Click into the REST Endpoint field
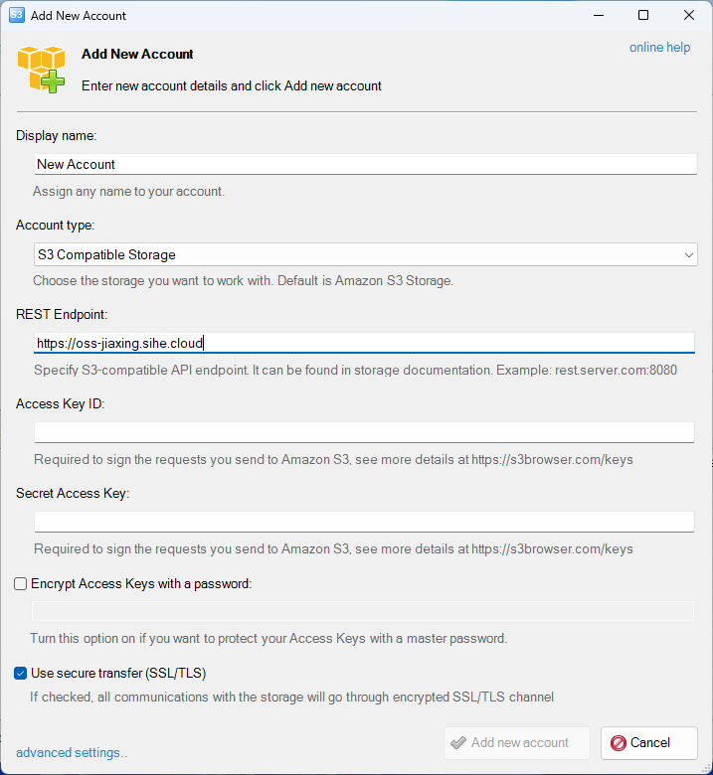713x775 pixels. (x=364, y=343)
